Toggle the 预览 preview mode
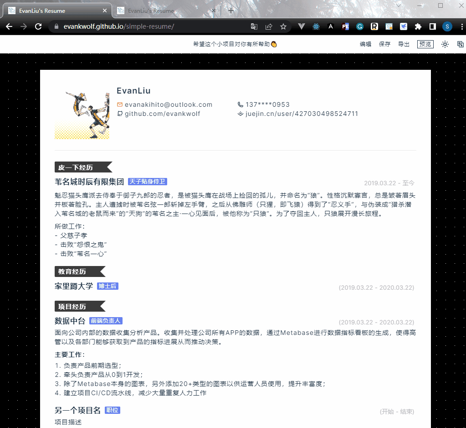 coord(425,44)
